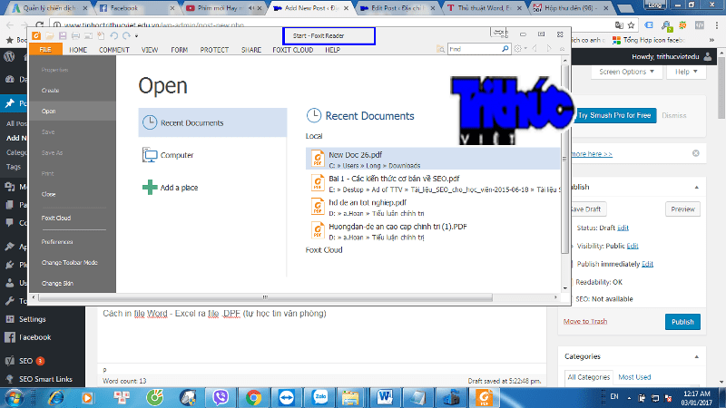
Task: Collapse the Publish box arrow
Action: tap(696, 187)
